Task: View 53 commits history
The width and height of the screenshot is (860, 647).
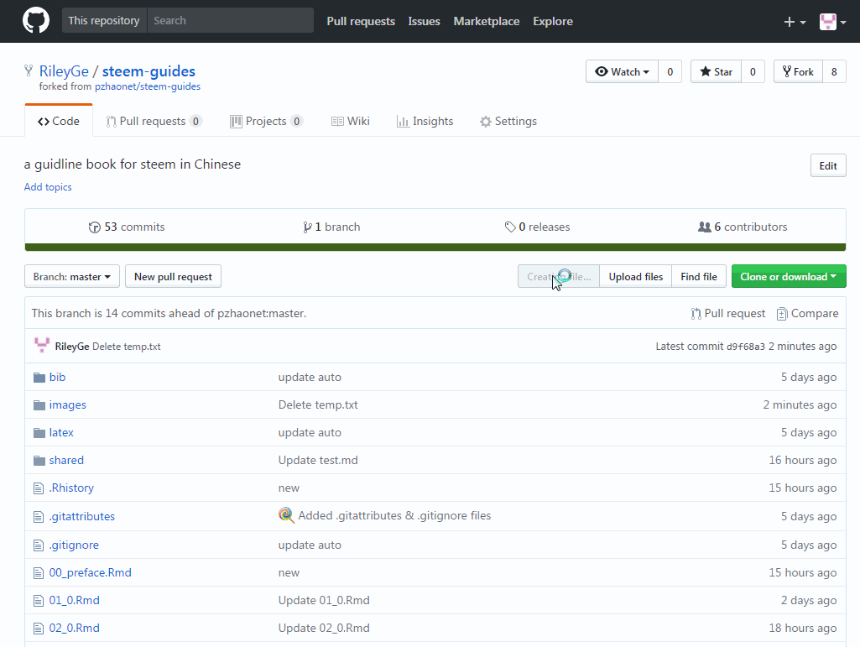Action: pos(127,227)
